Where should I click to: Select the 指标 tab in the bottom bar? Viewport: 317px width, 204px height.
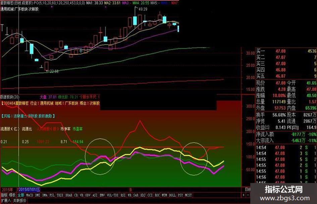click(x=4, y=195)
